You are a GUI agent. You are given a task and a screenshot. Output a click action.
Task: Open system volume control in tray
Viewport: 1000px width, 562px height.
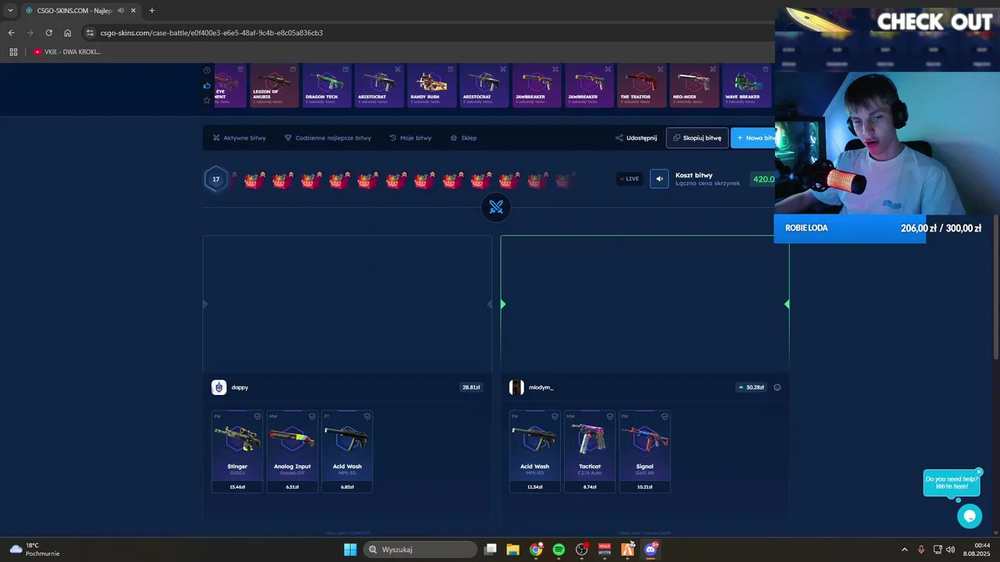(950, 550)
